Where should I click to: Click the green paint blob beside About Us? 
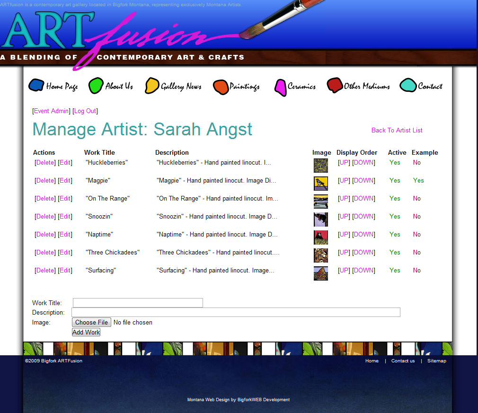[x=96, y=85]
